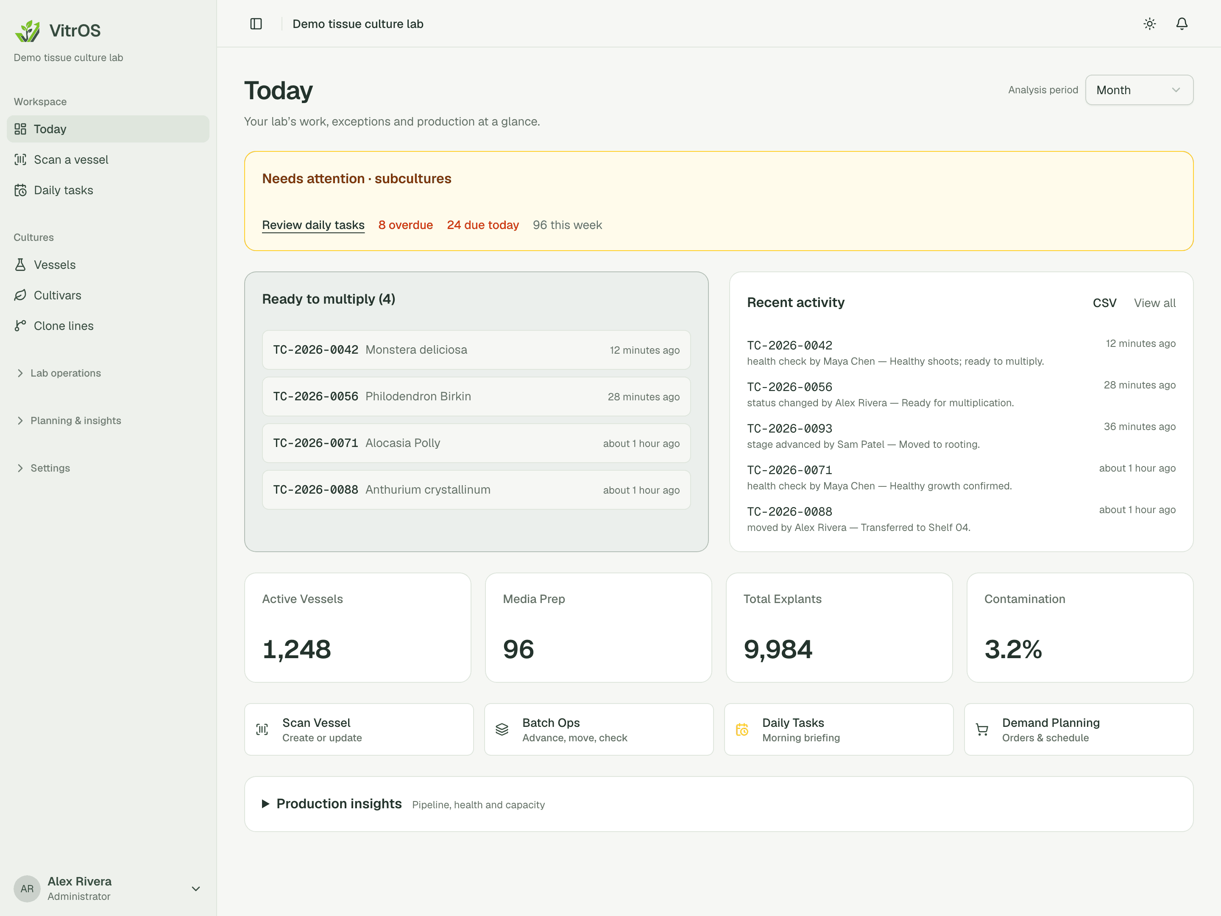Click the Demand Planning cart icon
This screenshot has width=1221, height=916.
pyautogui.click(x=983, y=729)
